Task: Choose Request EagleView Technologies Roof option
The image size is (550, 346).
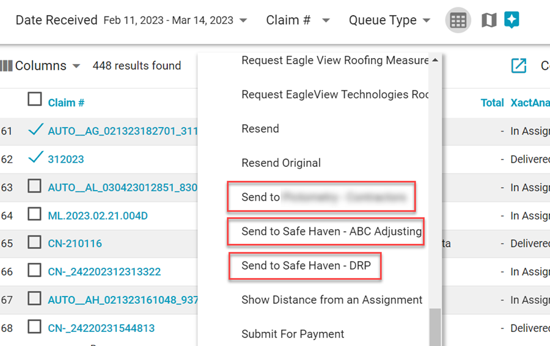Action: [x=335, y=94]
